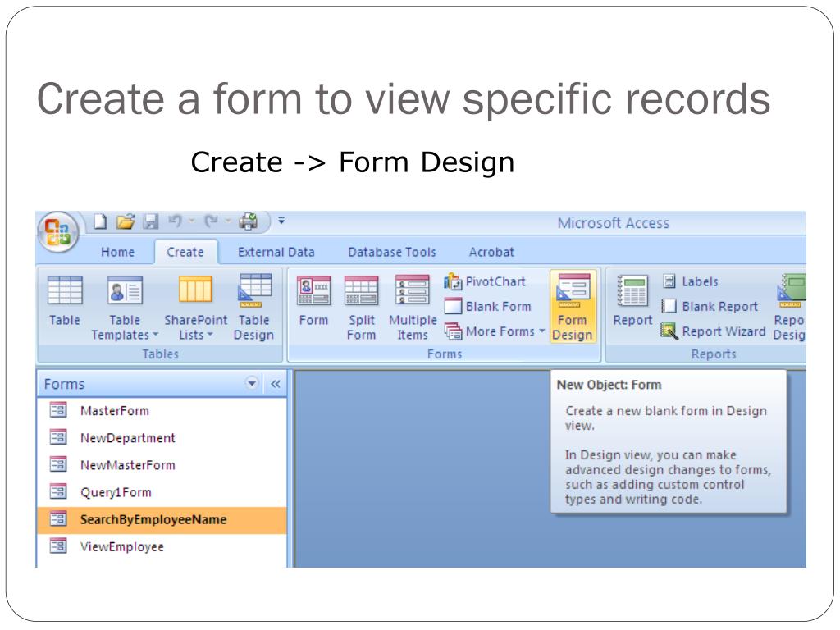Screen dimensions: 840x630
Task: Open the Database Tools tab
Action: (391, 252)
